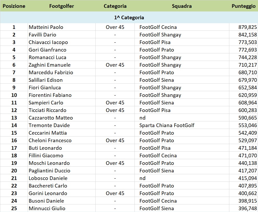Select the Punteggio column header
The height and width of the screenshot is (212, 258).
click(243, 6)
